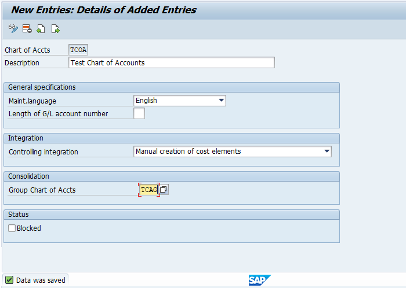Viewport: 406px width, 288px height.
Task: Click the Consolidation group header
Action: pyautogui.click(x=29, y=176)
